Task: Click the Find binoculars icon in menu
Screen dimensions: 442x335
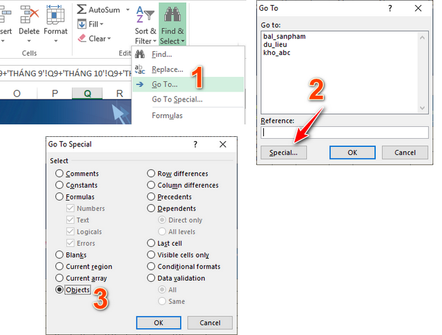Action: [x=140, y=54]
